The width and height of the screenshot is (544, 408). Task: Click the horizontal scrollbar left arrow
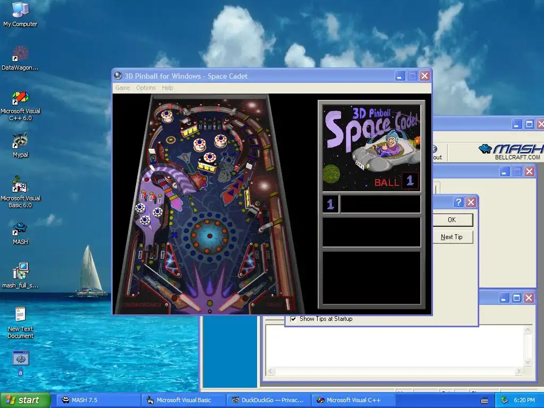[x=270, y=371]
